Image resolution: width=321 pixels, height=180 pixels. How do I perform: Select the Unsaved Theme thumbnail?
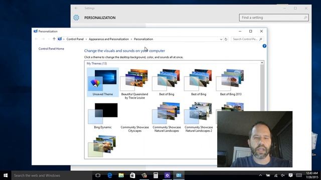103,82
